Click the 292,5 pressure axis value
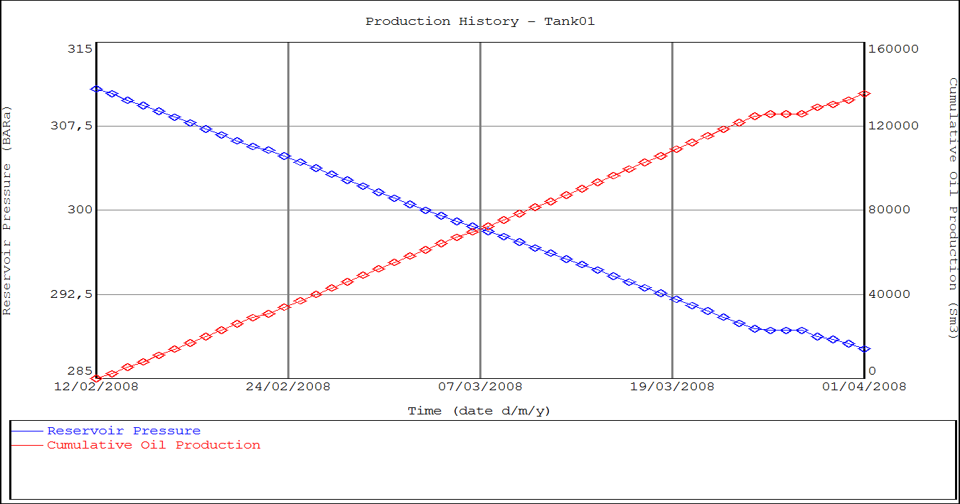Image resolution: width=960 pixels, height=504 pixels. click(73, 294)
